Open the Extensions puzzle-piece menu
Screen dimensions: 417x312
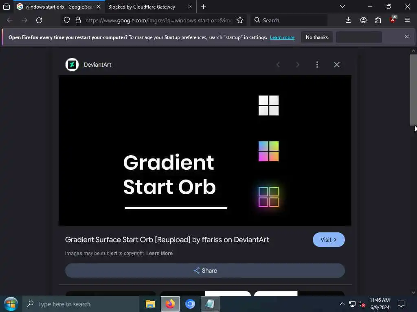[378, 20]
